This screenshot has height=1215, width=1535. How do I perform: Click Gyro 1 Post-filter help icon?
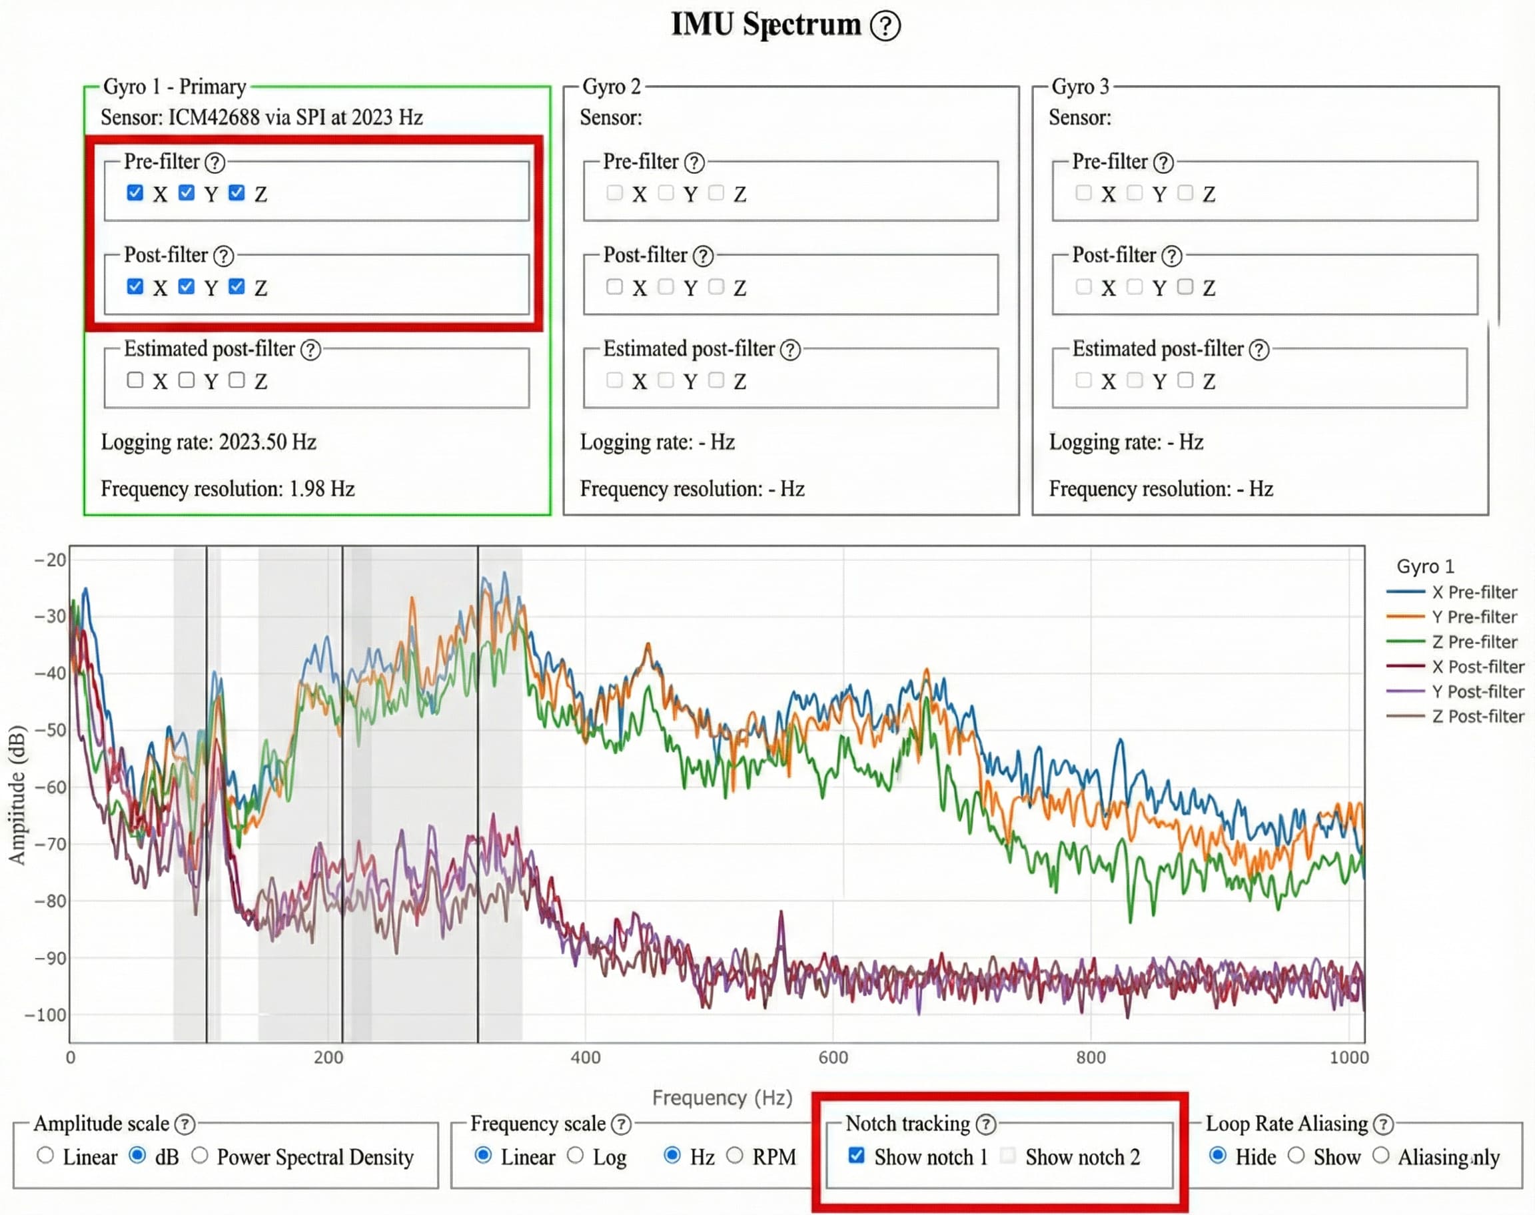coord(223,256)
